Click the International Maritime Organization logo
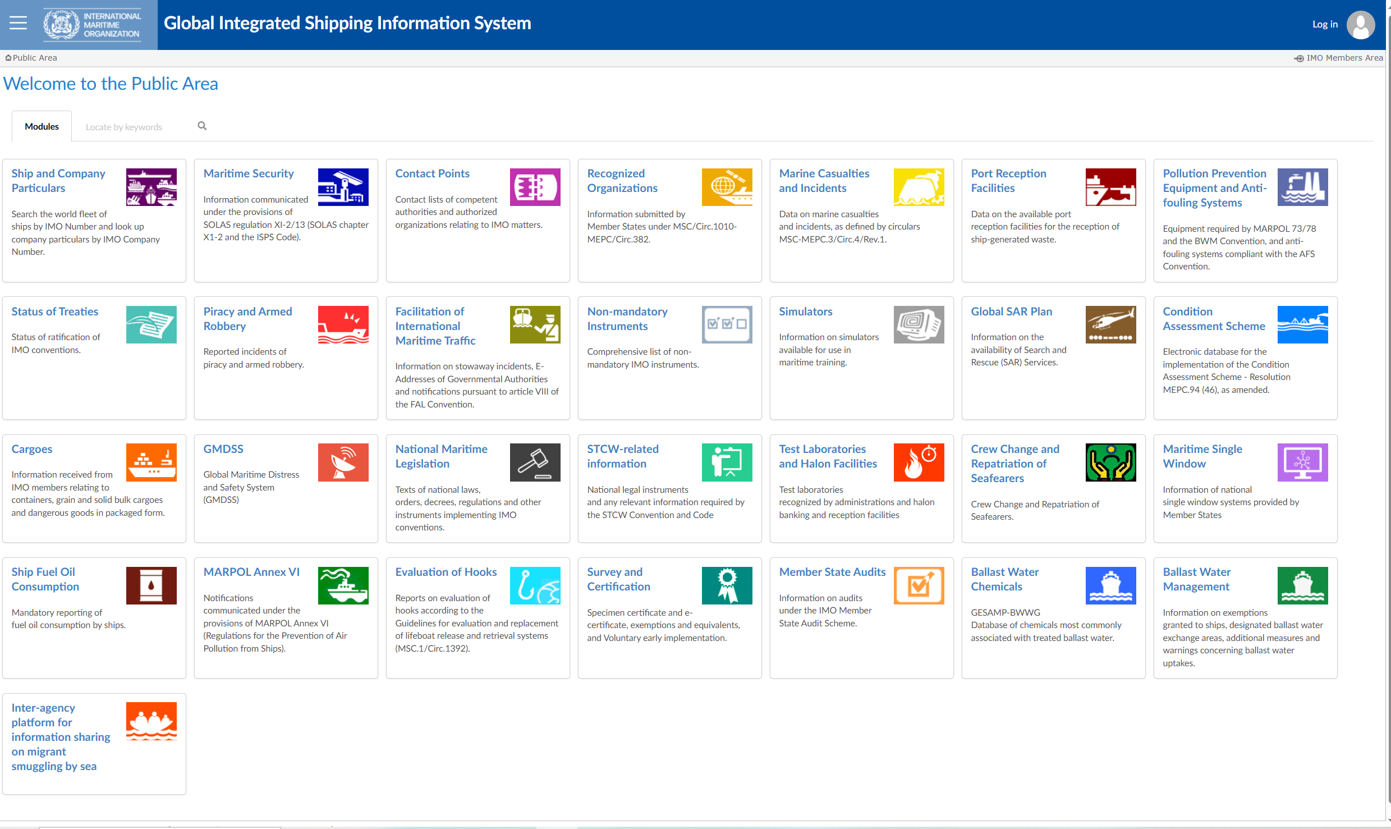 coord(93,25)
